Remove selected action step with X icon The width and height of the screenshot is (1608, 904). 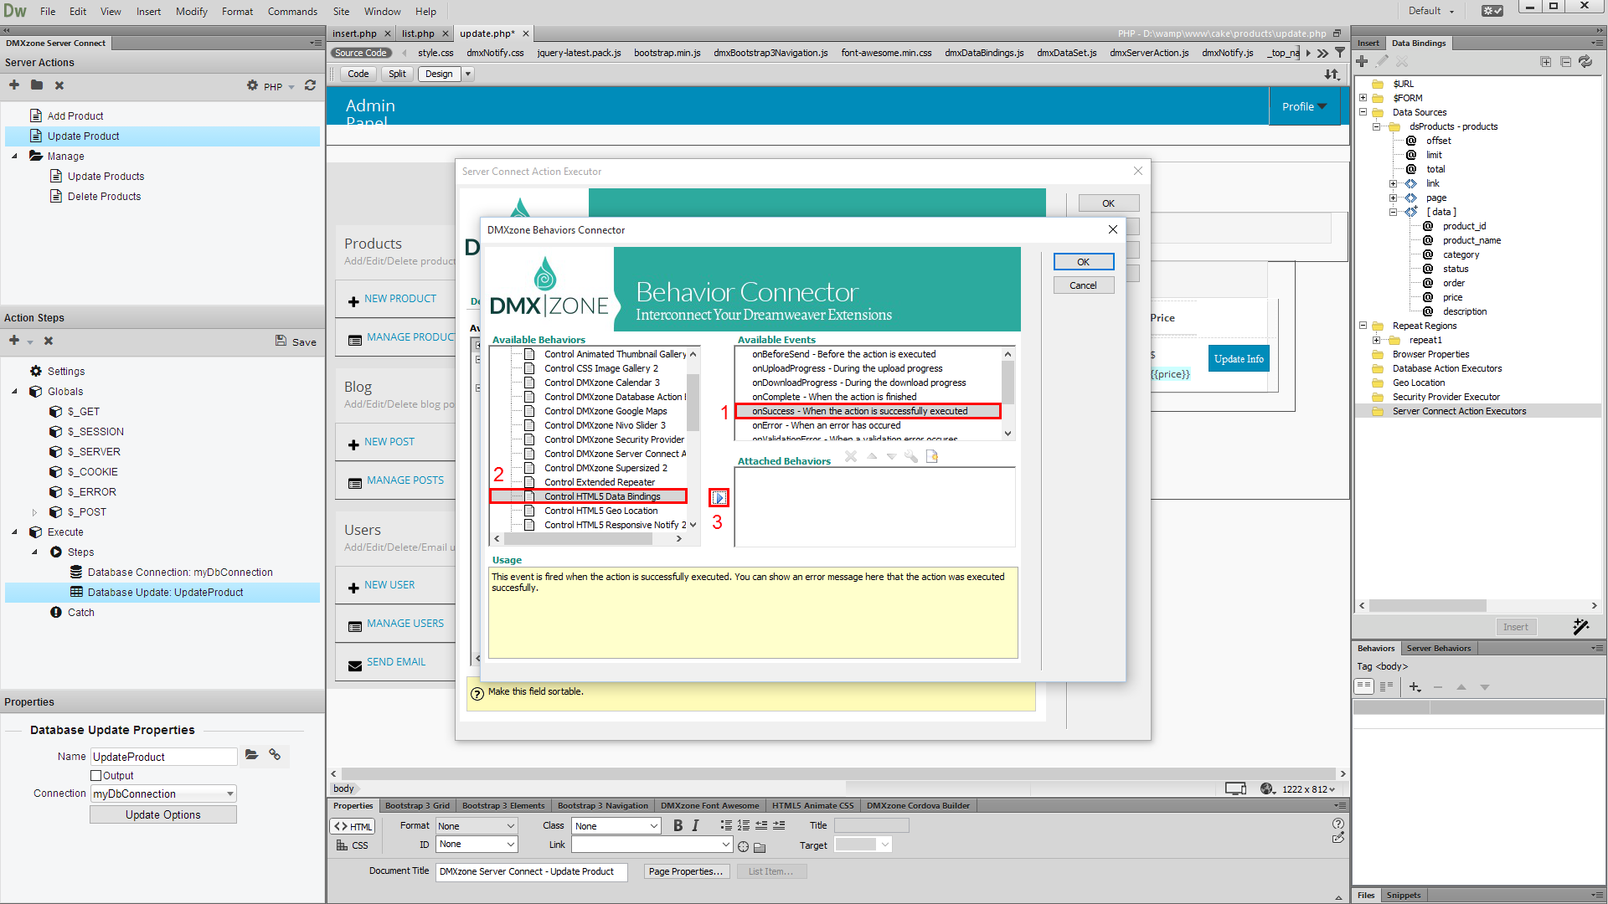(x=49, y=341)
